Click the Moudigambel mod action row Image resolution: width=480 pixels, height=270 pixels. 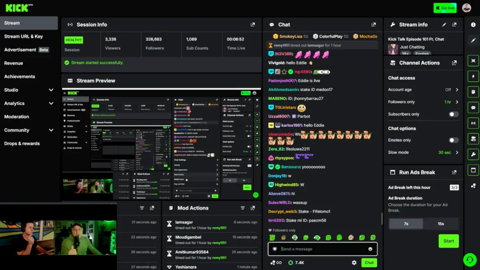(212, 239)
